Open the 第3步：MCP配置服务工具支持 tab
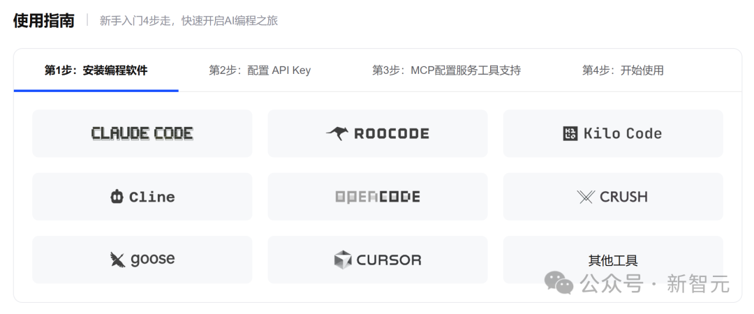 click(x=446, y=70)
